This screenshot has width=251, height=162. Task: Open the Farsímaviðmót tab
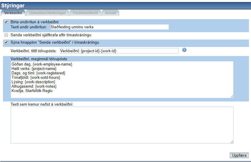(85, 13)
